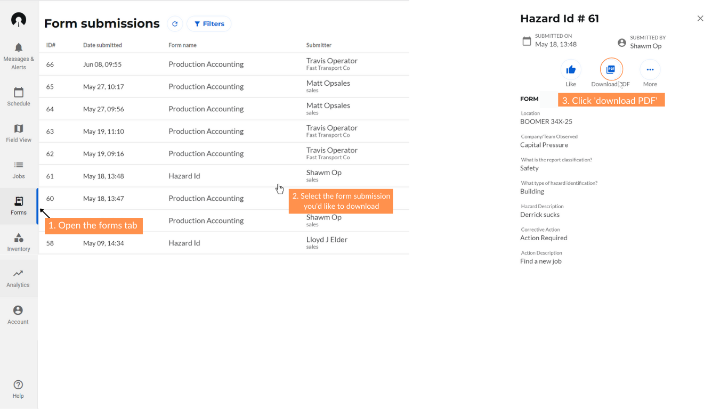Click Shawm Op in row 61
Viewport: 728px width, 409px height.
tap(323, 173)
